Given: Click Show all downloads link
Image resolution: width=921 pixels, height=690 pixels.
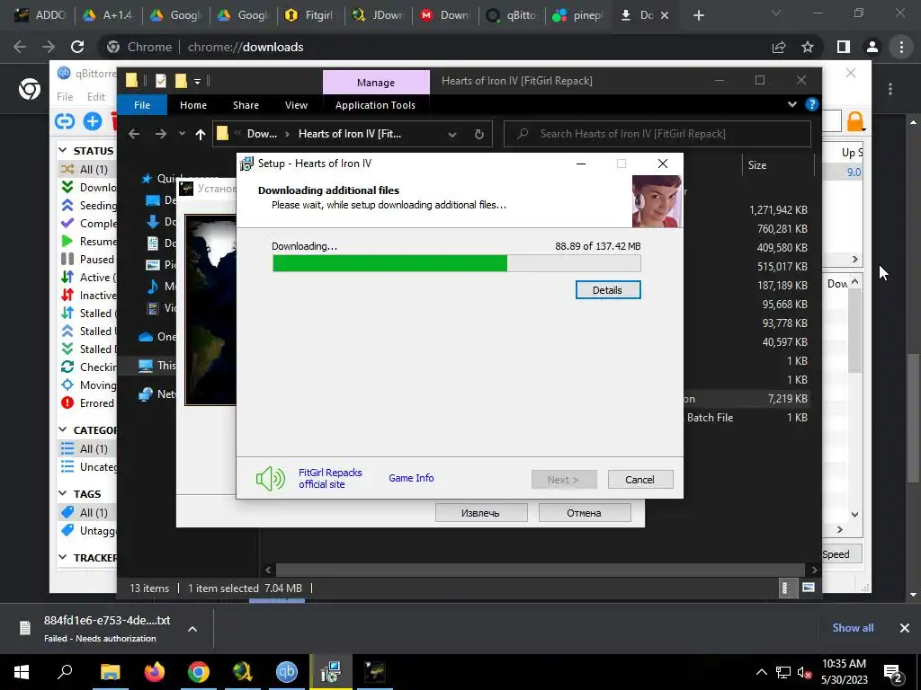Looking at the screenshot, I should (x=853, y=628).
